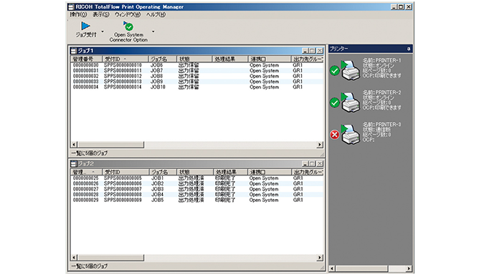Sort ジョブ2 by 処理結果 column header
This screenshot has height=275, width=479.
[230, 172]
